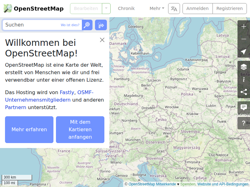
Task: Click the Anmelden button
Action: 197,8
